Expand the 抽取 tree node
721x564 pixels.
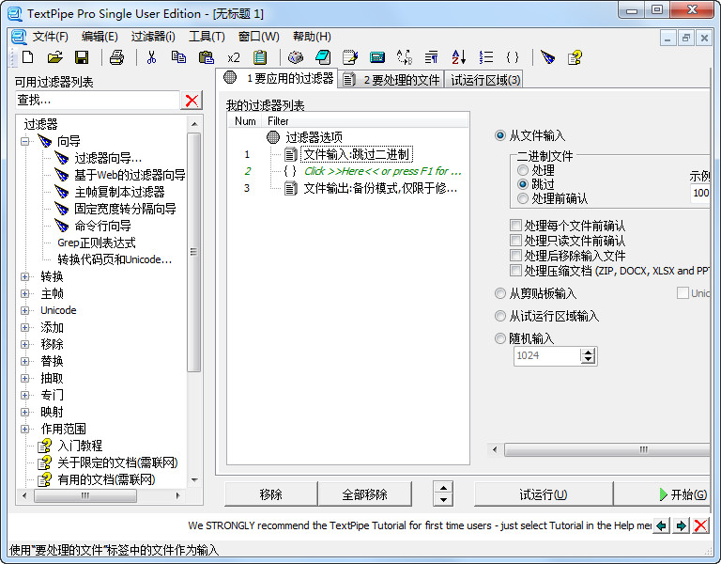coord(24,379)
